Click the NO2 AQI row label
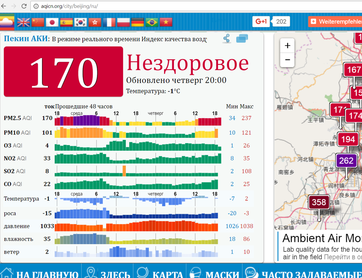Viewport: 362px width, 278px height. (x=15, y=159)
